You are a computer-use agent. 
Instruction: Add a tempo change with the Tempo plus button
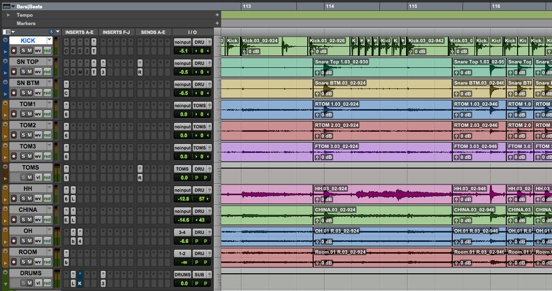(x=217, y=15)
